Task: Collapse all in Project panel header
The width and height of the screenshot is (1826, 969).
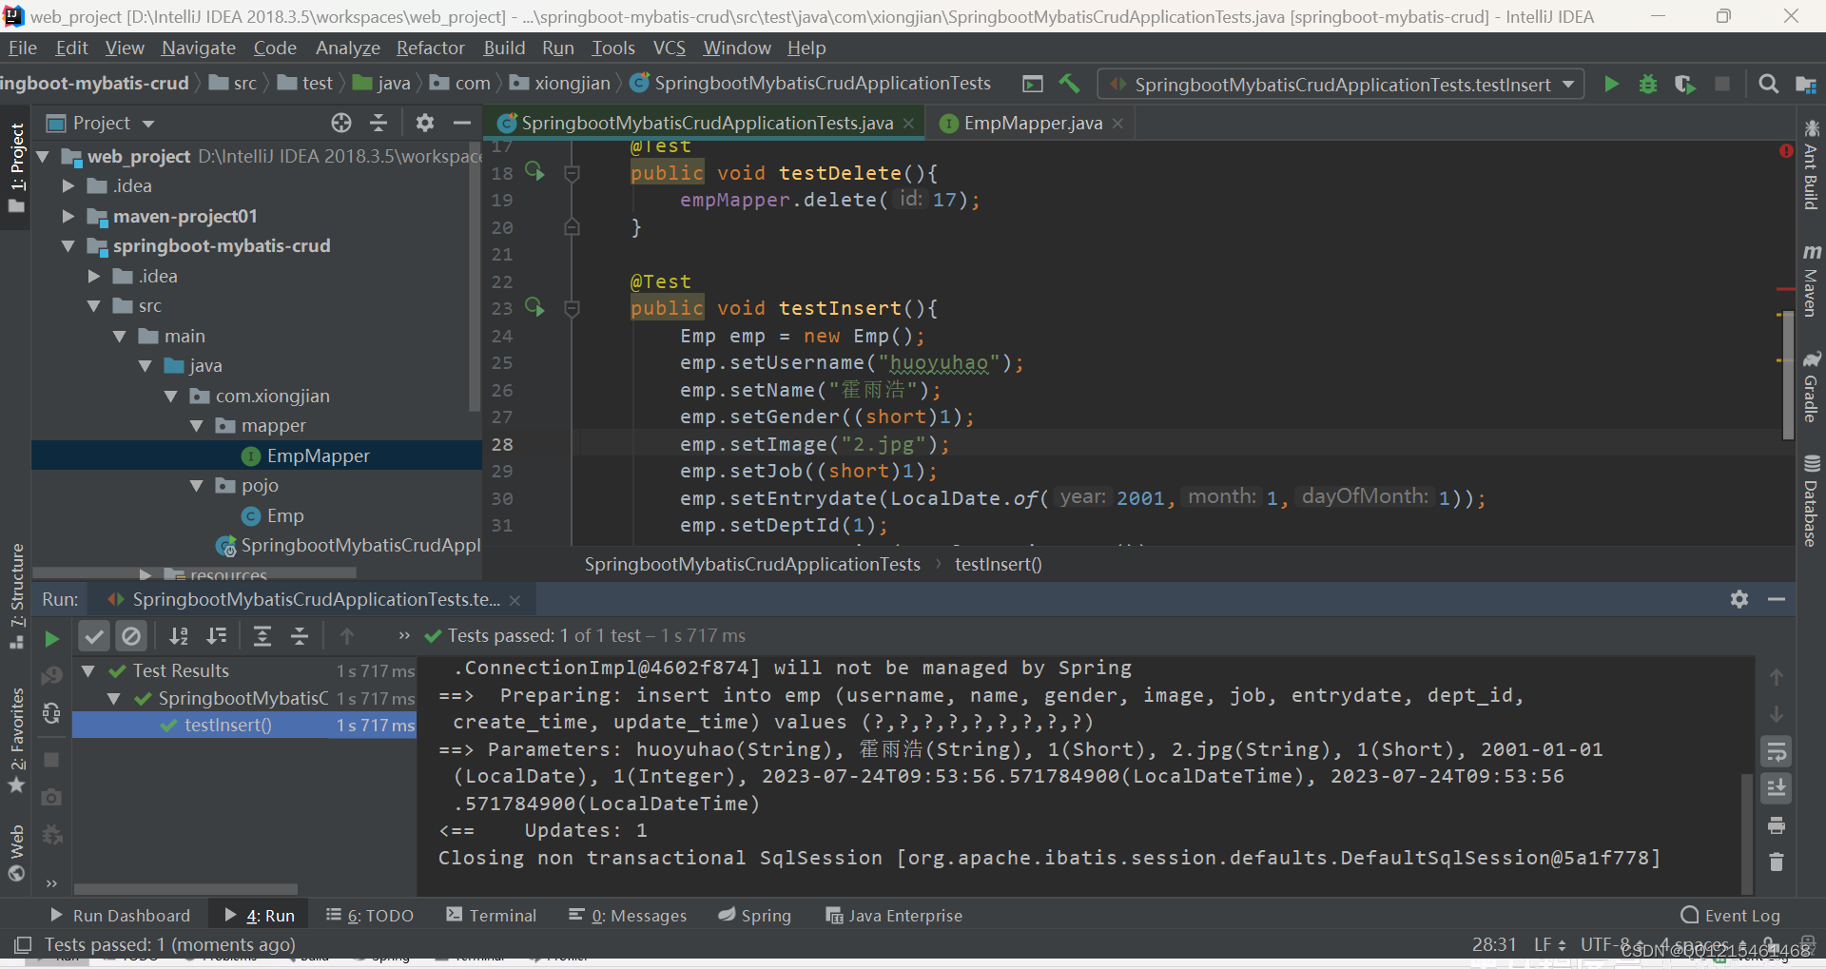Action: pyautogui.click(x=379, y=123)
